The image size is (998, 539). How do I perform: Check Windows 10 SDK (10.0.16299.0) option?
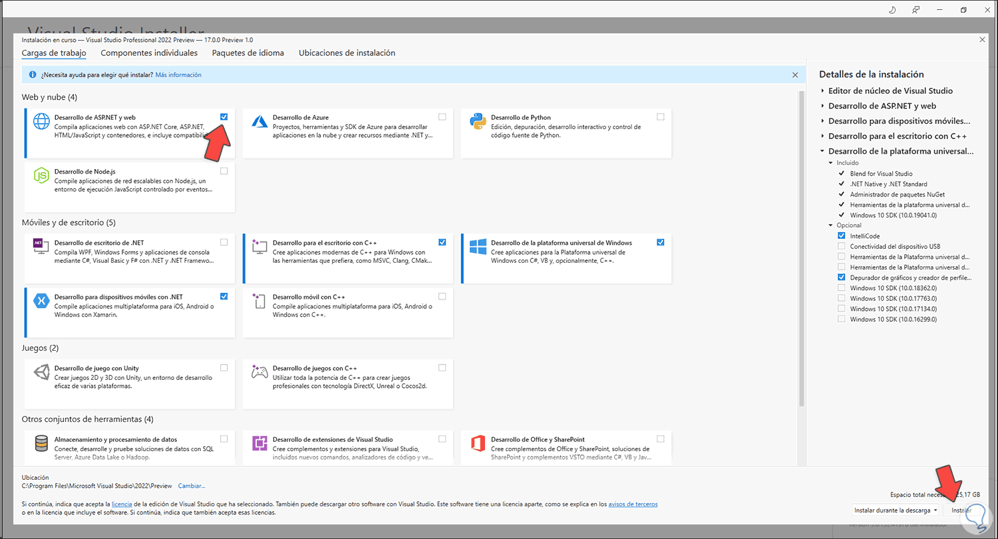(x=842, y=319)
